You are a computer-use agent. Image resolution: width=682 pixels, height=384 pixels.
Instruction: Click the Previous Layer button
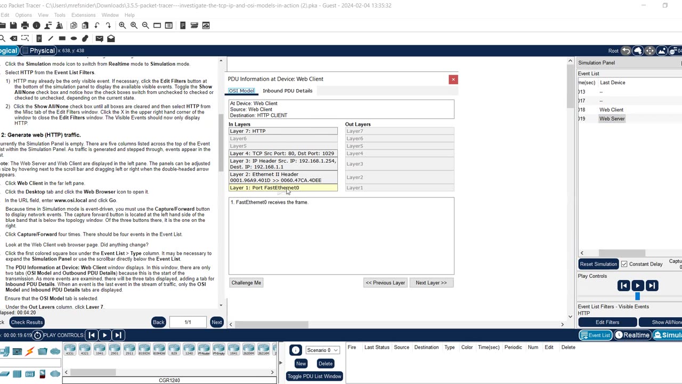click(385, 283)
